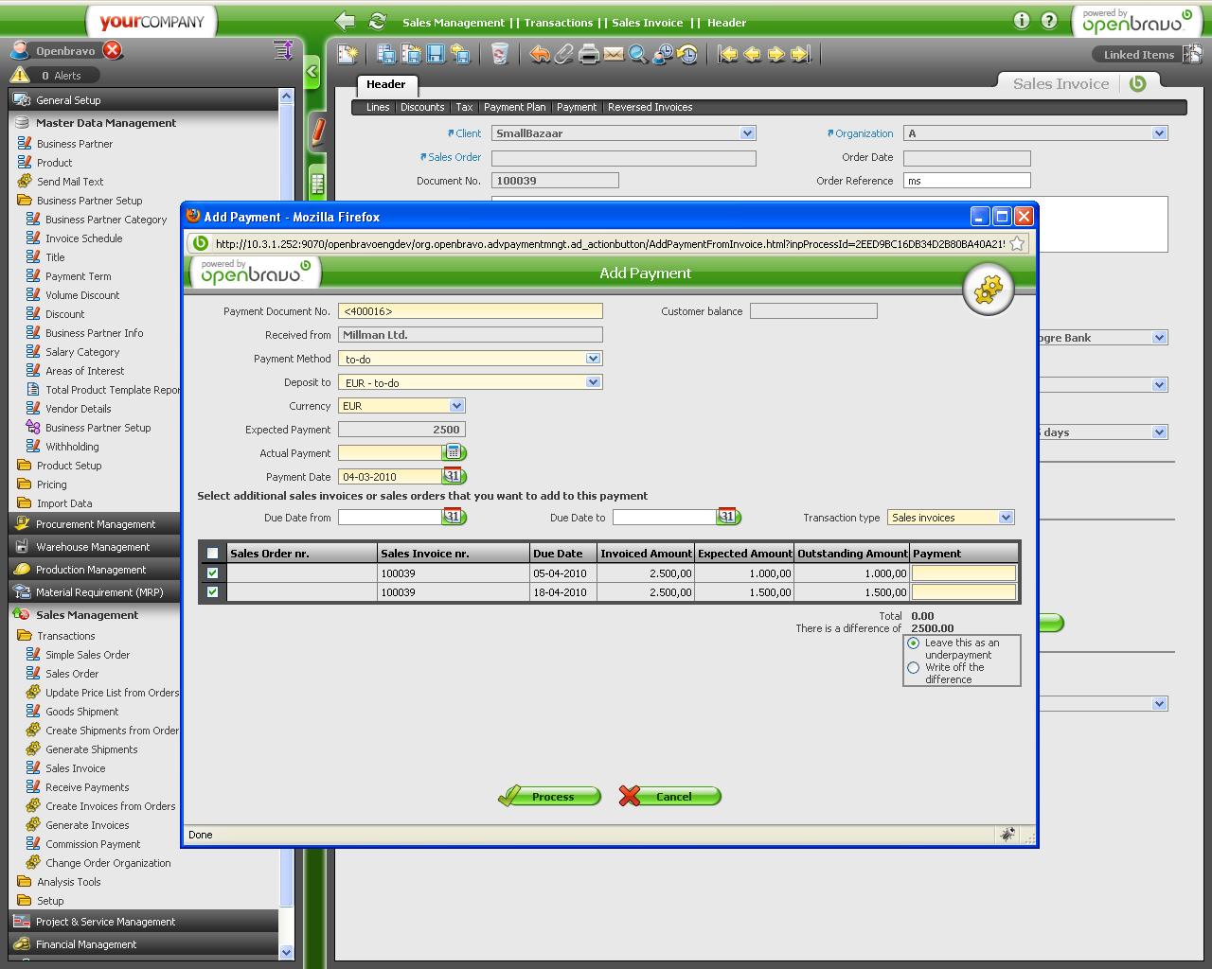Expand the Currency dropdown
Screen dimensions: 1212x969
[x=456, y=406]
